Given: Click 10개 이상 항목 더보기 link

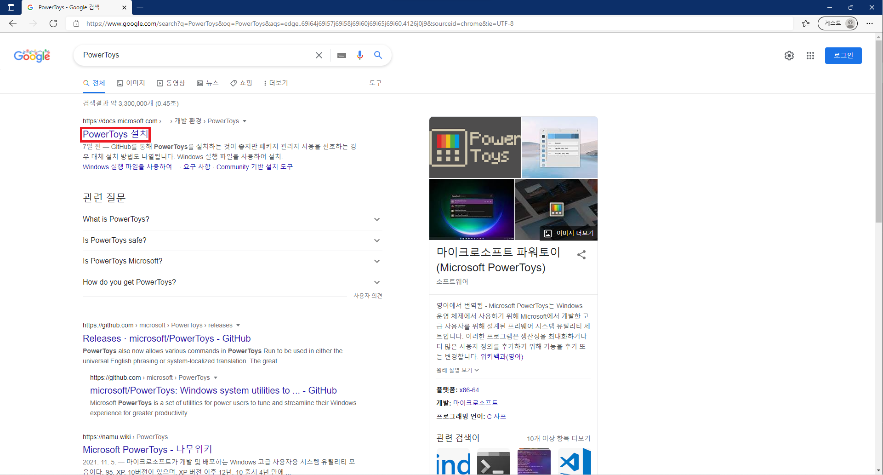Looking at the screenshot, I should [558, 438].
